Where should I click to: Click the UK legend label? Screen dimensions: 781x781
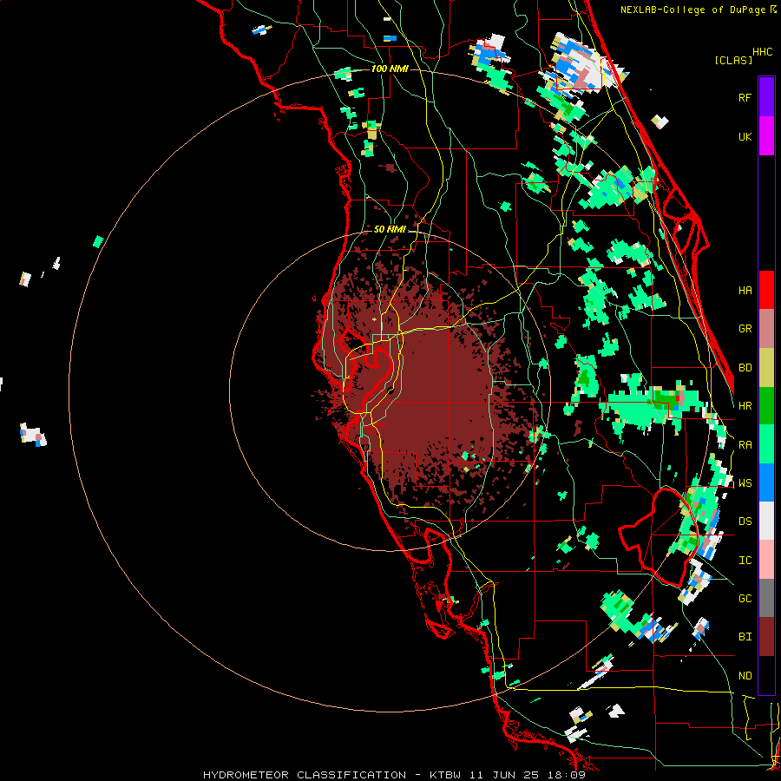pyautogui.click(x=745, y=136)
